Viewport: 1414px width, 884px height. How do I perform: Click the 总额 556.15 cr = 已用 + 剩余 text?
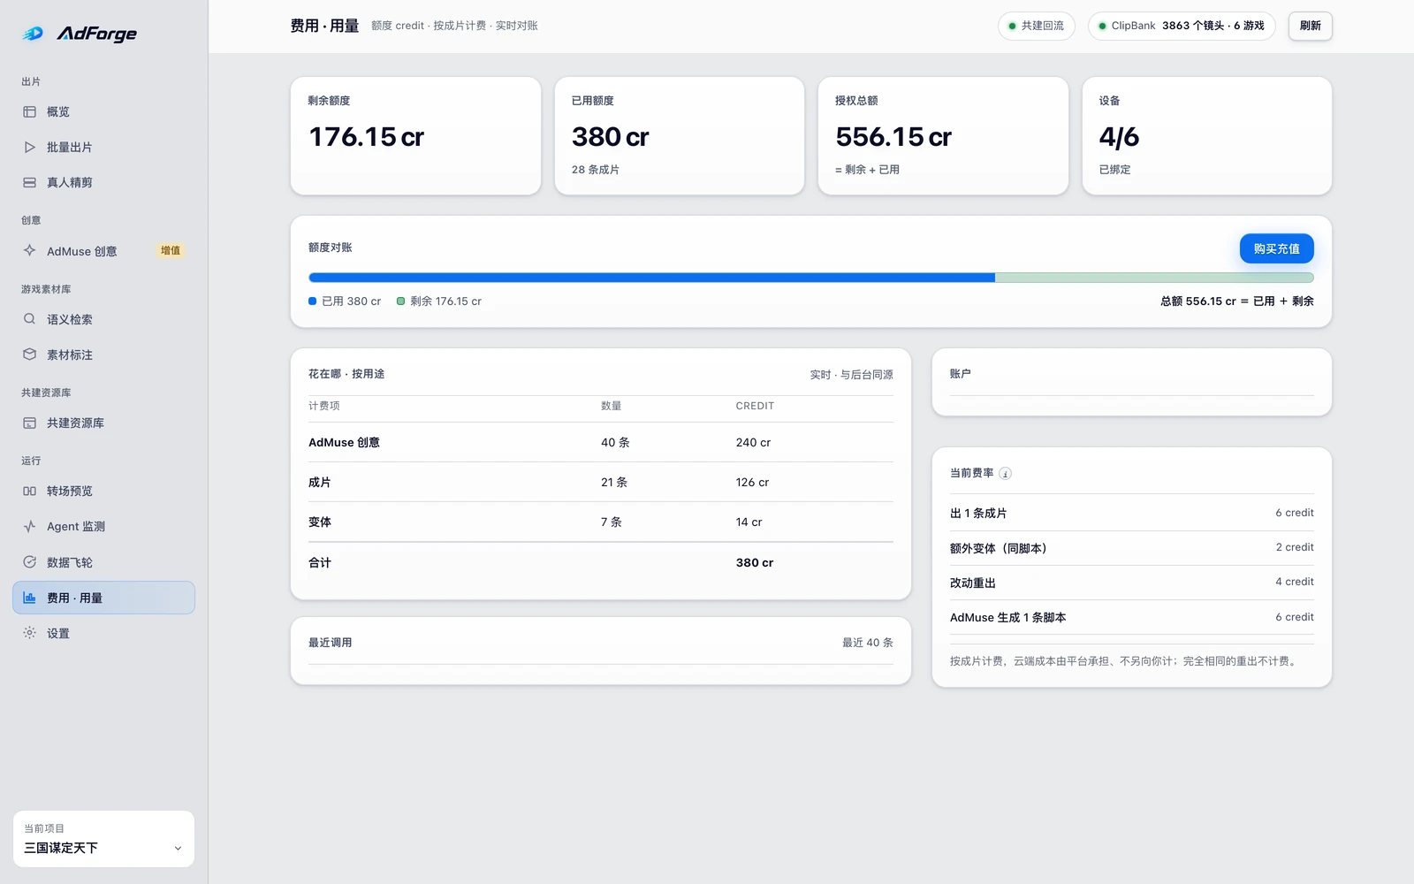pyautogui.click(x=1236, y=301)
